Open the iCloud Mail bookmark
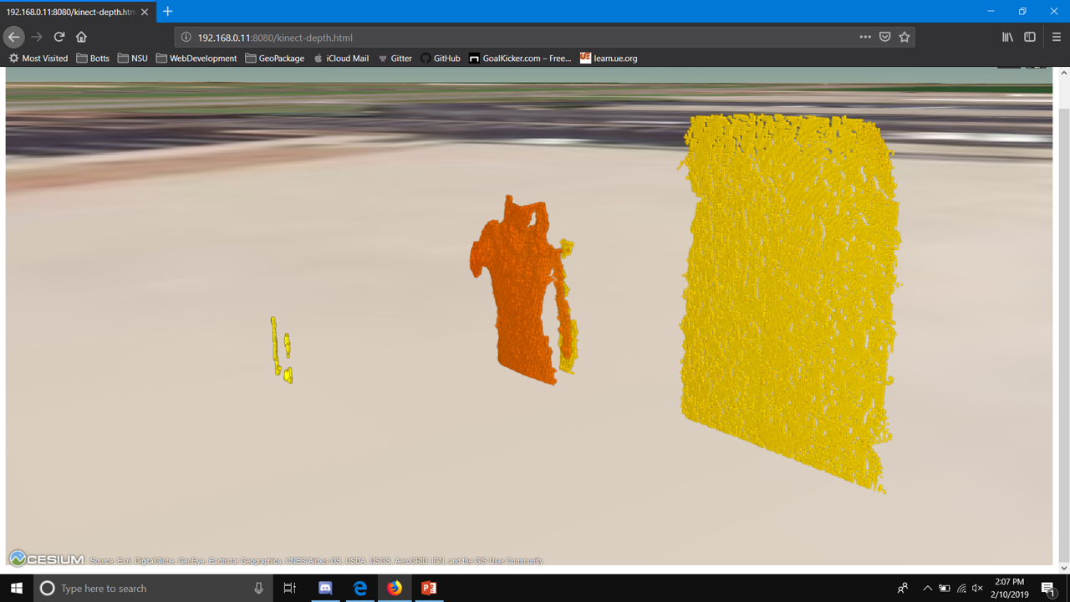 [x=341, y=59]
